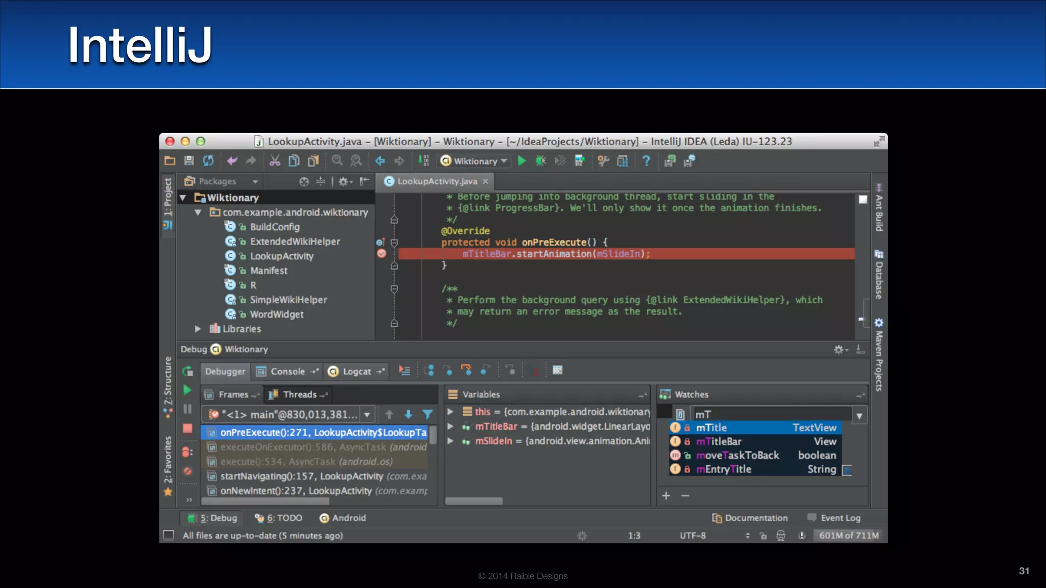Screen dimensions: 1046x588
Task: Open the Android tool window button
Action: [x=343, y=518]
